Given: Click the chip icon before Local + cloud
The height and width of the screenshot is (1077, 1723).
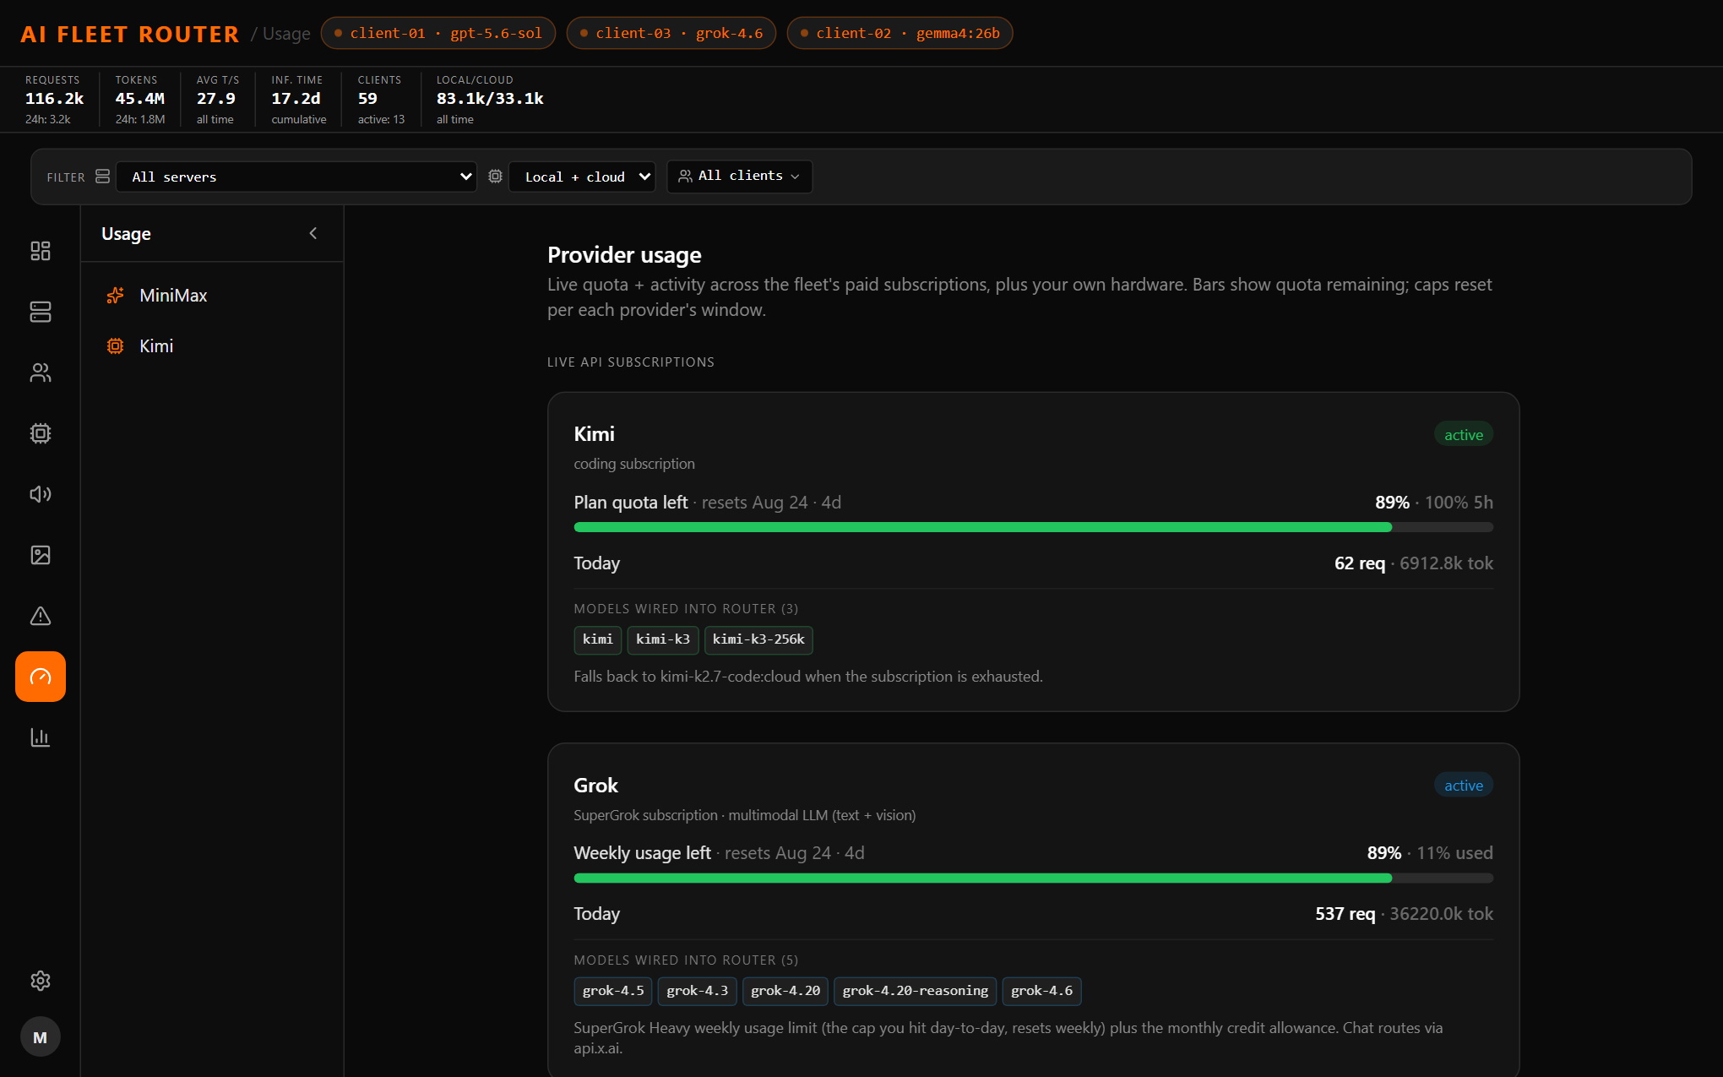Looking at the screenshot, I should pos(496,177).
